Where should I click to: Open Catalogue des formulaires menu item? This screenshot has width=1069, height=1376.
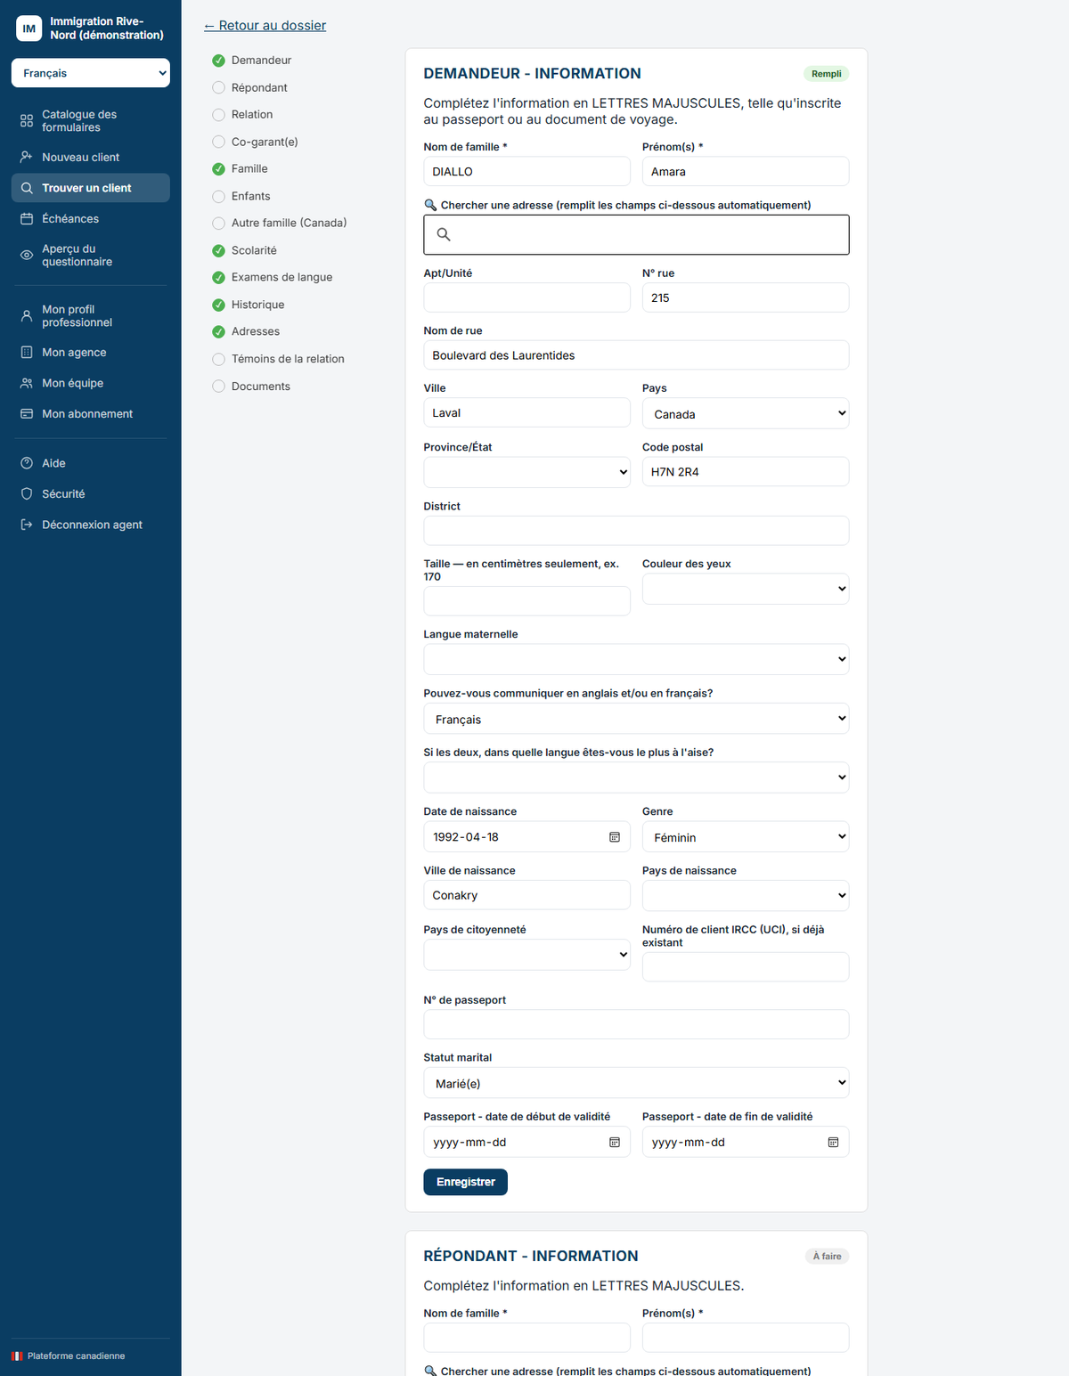pyautogui.click(x=91, y=121)
